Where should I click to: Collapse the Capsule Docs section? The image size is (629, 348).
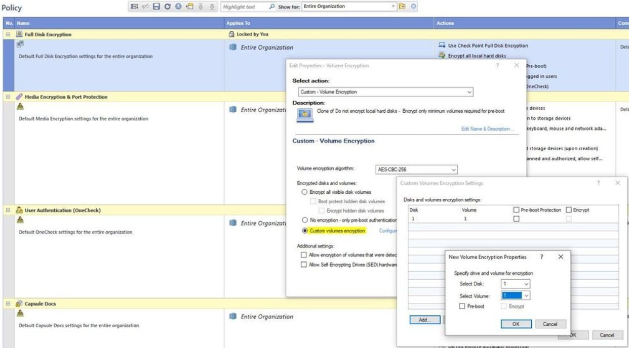(8, 304)
